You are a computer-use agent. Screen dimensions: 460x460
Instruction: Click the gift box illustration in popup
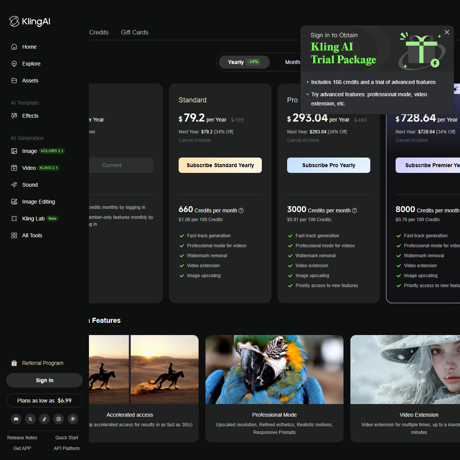(x=421, y=51)
